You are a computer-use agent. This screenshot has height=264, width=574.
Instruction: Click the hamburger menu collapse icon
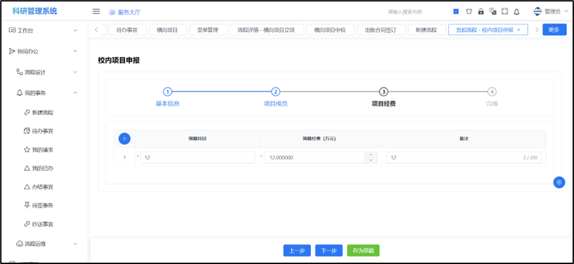pos(96,11)
